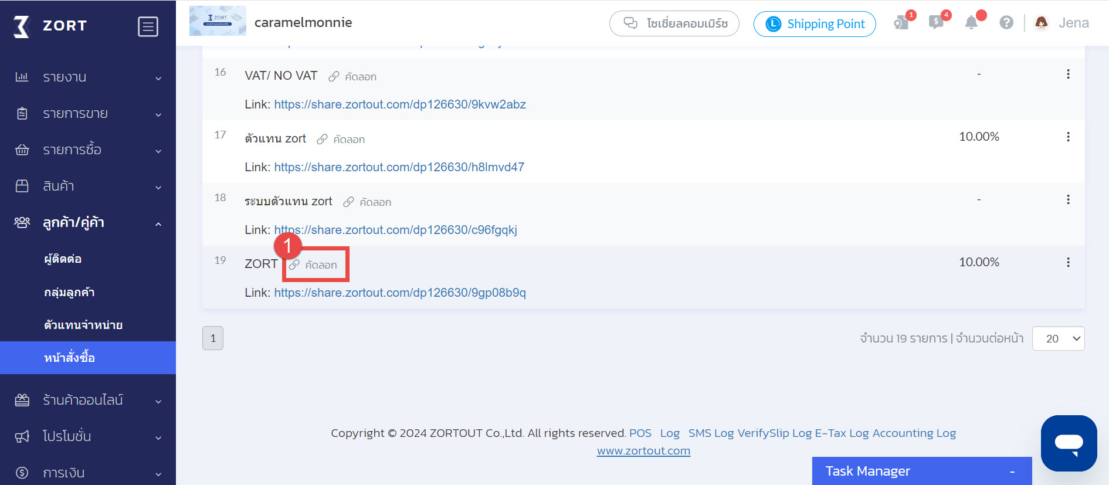Visit www.zortout.com footer link
This screenshot has height=485, width=1109.
click(643, 451)
